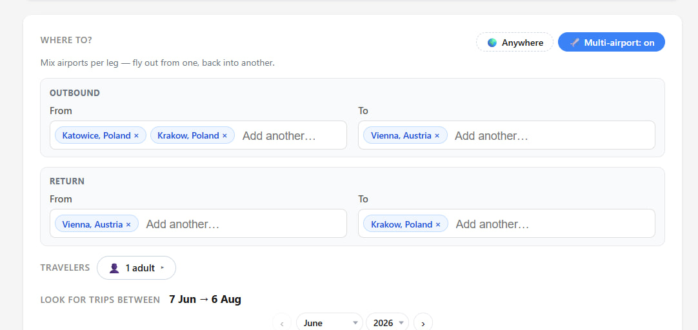This screenshot has height=330, width=698.
Task: Open the June month dropdown
Action: (x=330, y=323)
